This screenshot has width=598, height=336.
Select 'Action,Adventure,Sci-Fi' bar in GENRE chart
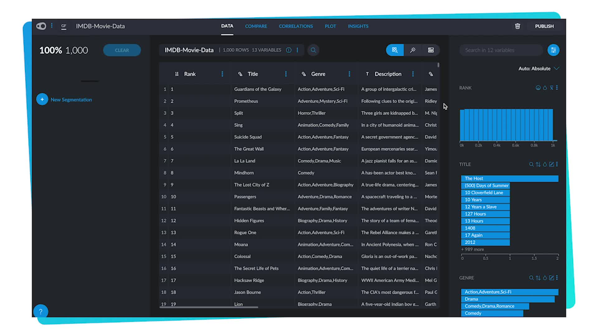click(x=510, y=292)
